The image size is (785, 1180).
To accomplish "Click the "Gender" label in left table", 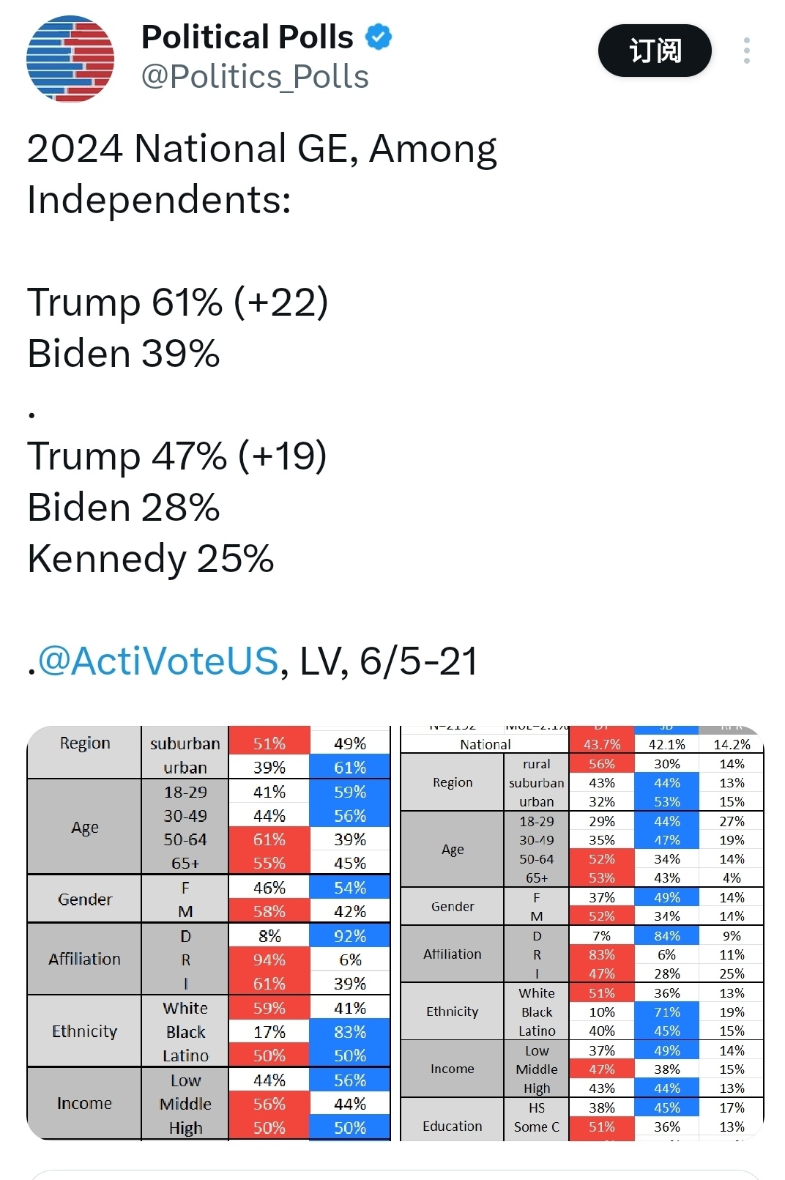I will tap(85, 899).
